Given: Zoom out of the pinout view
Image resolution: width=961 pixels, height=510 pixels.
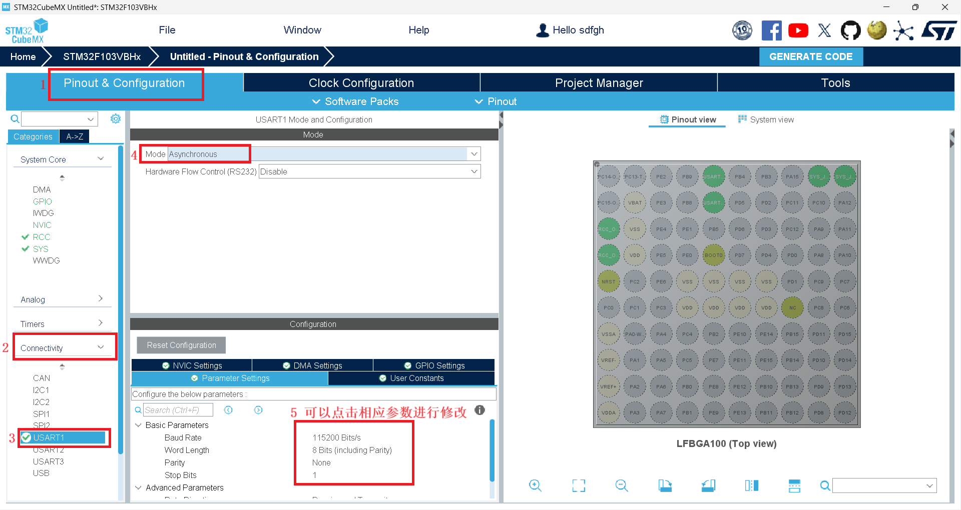Looking at the screenshot, I should [x=622, y=485].
